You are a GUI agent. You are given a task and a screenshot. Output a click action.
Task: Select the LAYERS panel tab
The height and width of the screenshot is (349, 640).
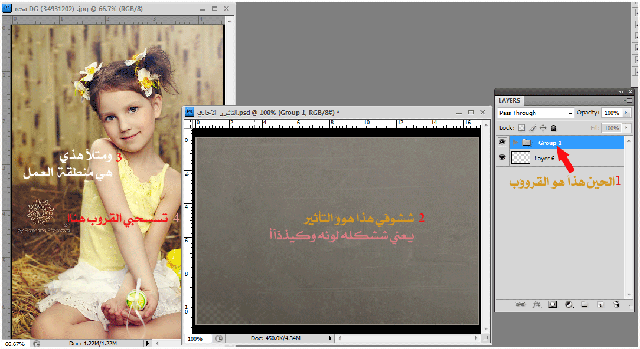[510, 101]
